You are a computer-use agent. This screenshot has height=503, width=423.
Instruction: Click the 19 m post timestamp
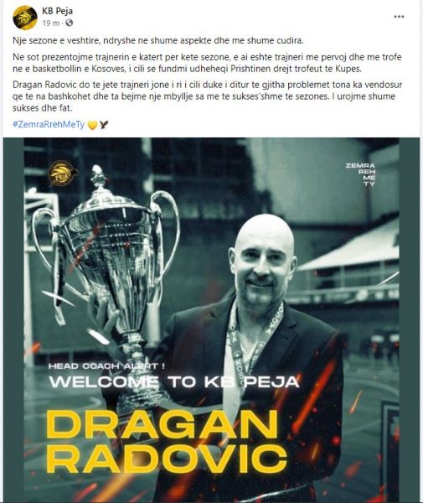pos(50,23)
